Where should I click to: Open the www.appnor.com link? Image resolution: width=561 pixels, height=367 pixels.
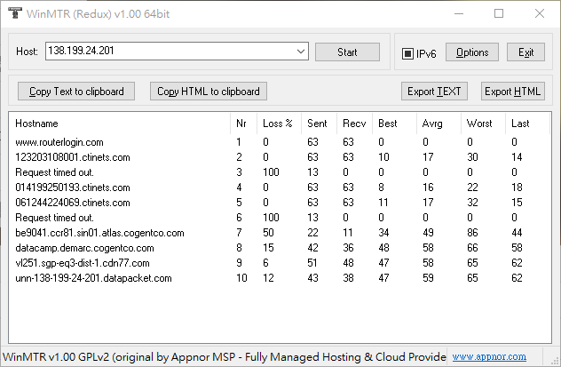(489, 356)
